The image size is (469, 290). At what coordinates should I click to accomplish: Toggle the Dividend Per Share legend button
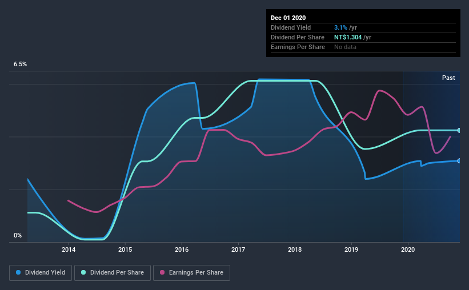[113, 273]
